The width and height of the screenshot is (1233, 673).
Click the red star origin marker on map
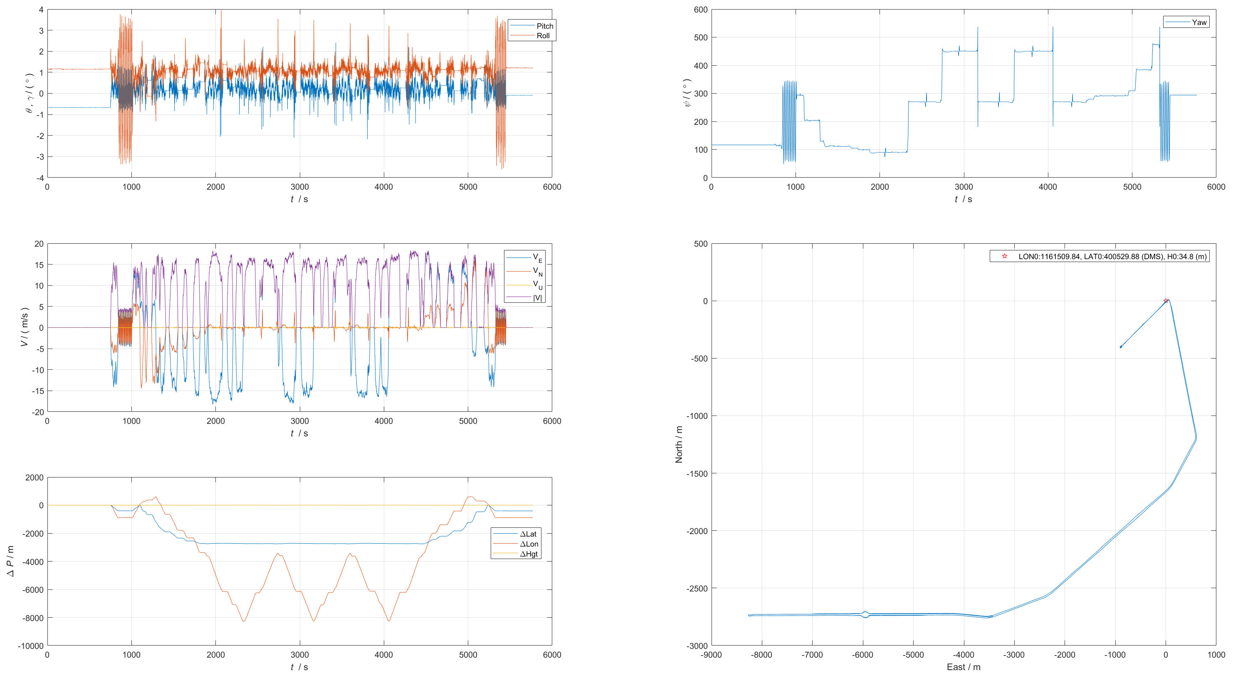pos(1166,301)
